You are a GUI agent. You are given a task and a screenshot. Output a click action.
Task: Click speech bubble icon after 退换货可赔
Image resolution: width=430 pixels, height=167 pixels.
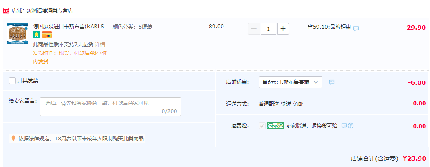(344, 126)
